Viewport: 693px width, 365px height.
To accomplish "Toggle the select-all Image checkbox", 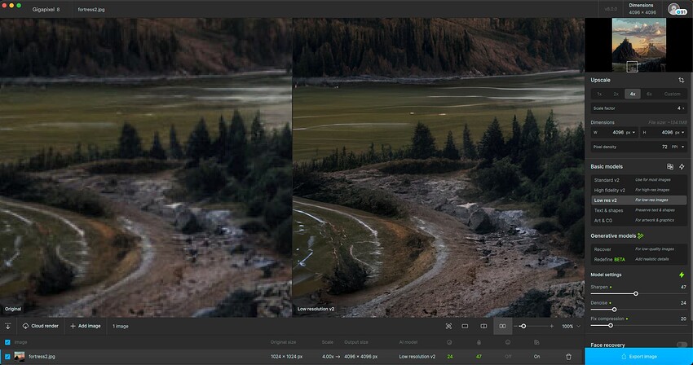I will click(7, 342).
